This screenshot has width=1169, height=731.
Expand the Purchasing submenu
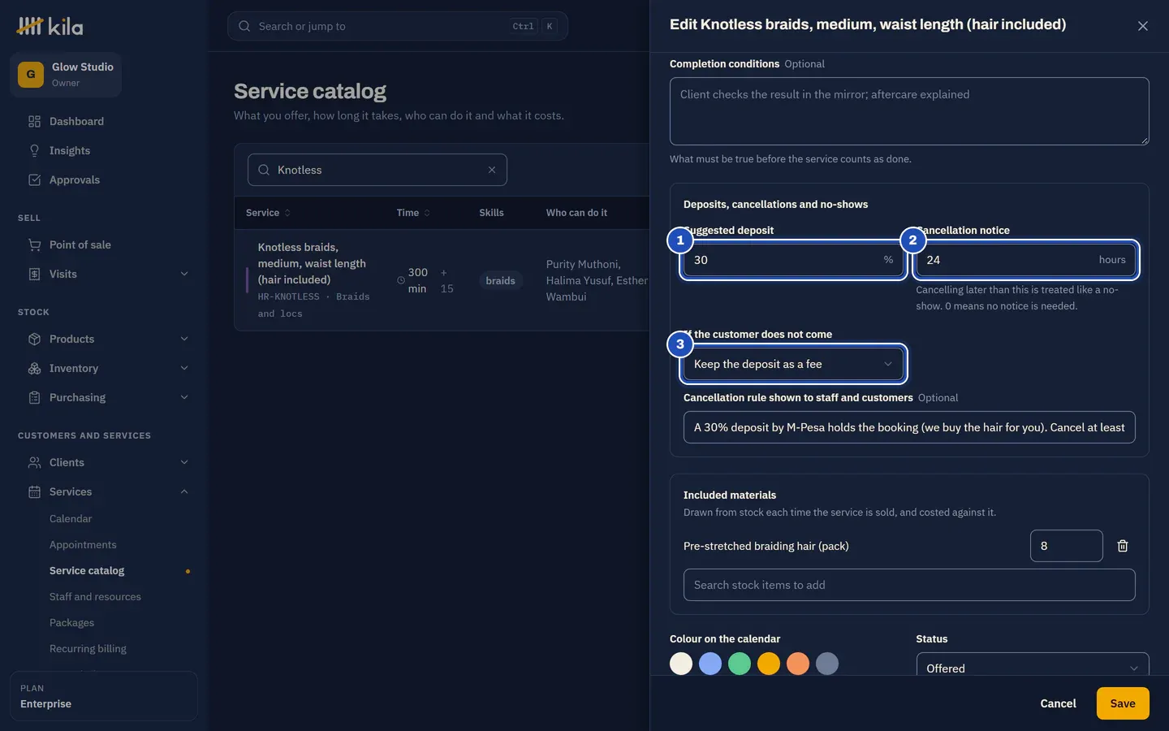pos(184,398)
